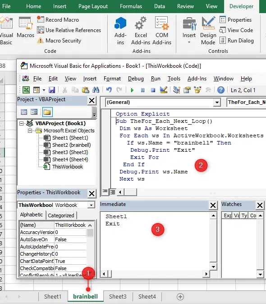The height and width of the screenshot is (304, 266).
Task: Open ThisWorkbook object dropdown in Properties
Action: [x=91, y=205]
